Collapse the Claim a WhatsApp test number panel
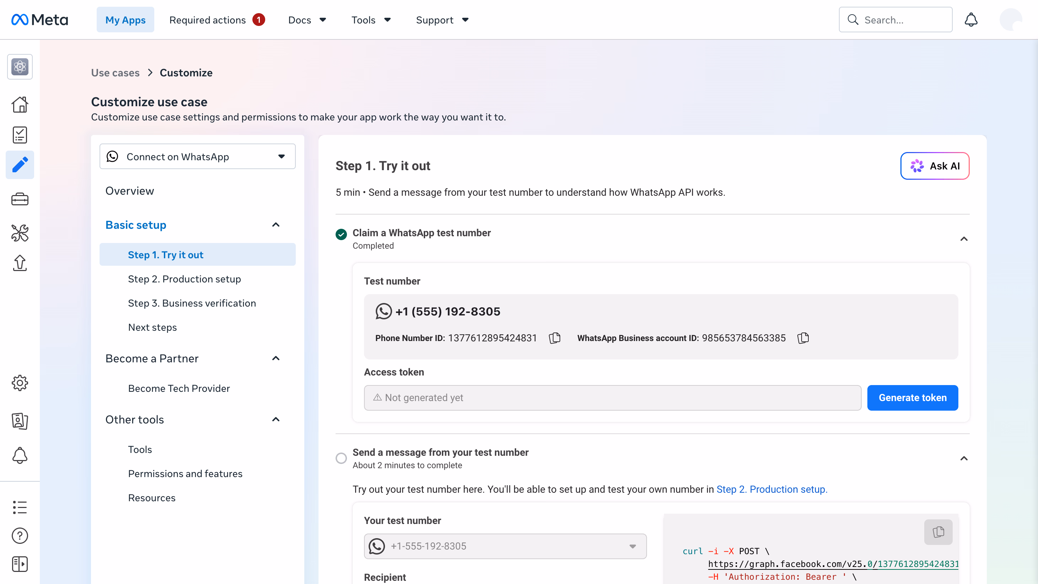This screenshot has height=584, width=1038. click(x=964, y=239)
